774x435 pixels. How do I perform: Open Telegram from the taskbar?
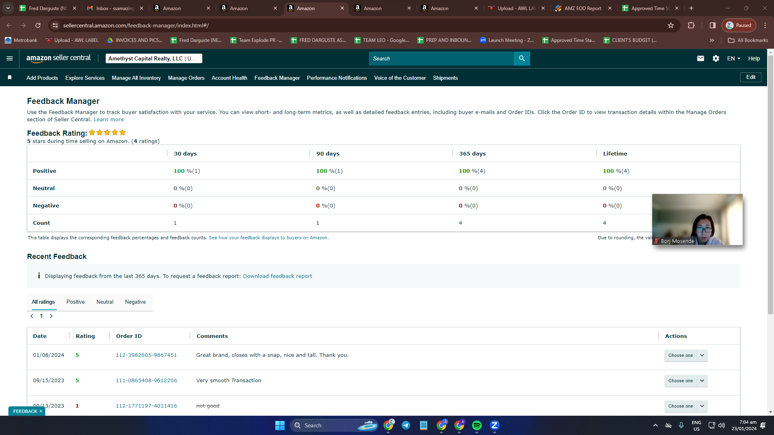pyautogui.click(x=406, y=425)
